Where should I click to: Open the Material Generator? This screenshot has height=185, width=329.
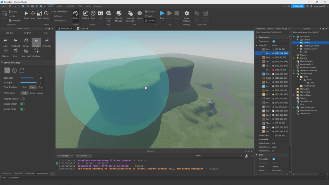[130, 16]
